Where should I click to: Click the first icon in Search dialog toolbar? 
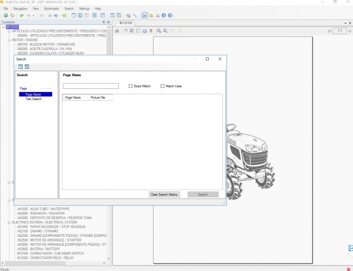(x=20, y=67)
